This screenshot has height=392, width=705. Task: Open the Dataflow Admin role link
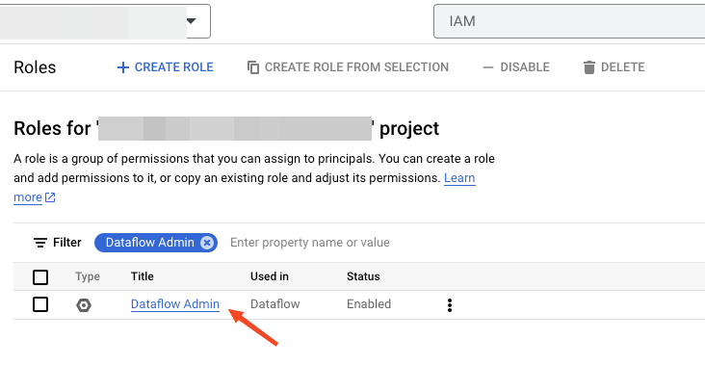[x=175, y=304]
